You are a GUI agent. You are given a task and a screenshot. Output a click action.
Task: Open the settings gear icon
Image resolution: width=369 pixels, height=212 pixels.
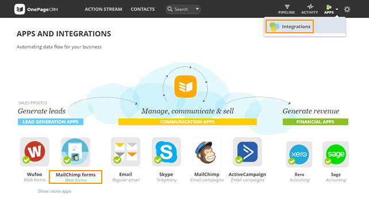pyautogui.click(x=347, y=9)
